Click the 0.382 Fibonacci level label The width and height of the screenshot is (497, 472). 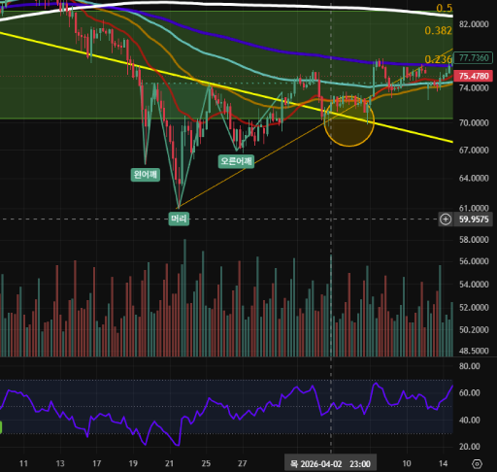click(x=438, y=31)
